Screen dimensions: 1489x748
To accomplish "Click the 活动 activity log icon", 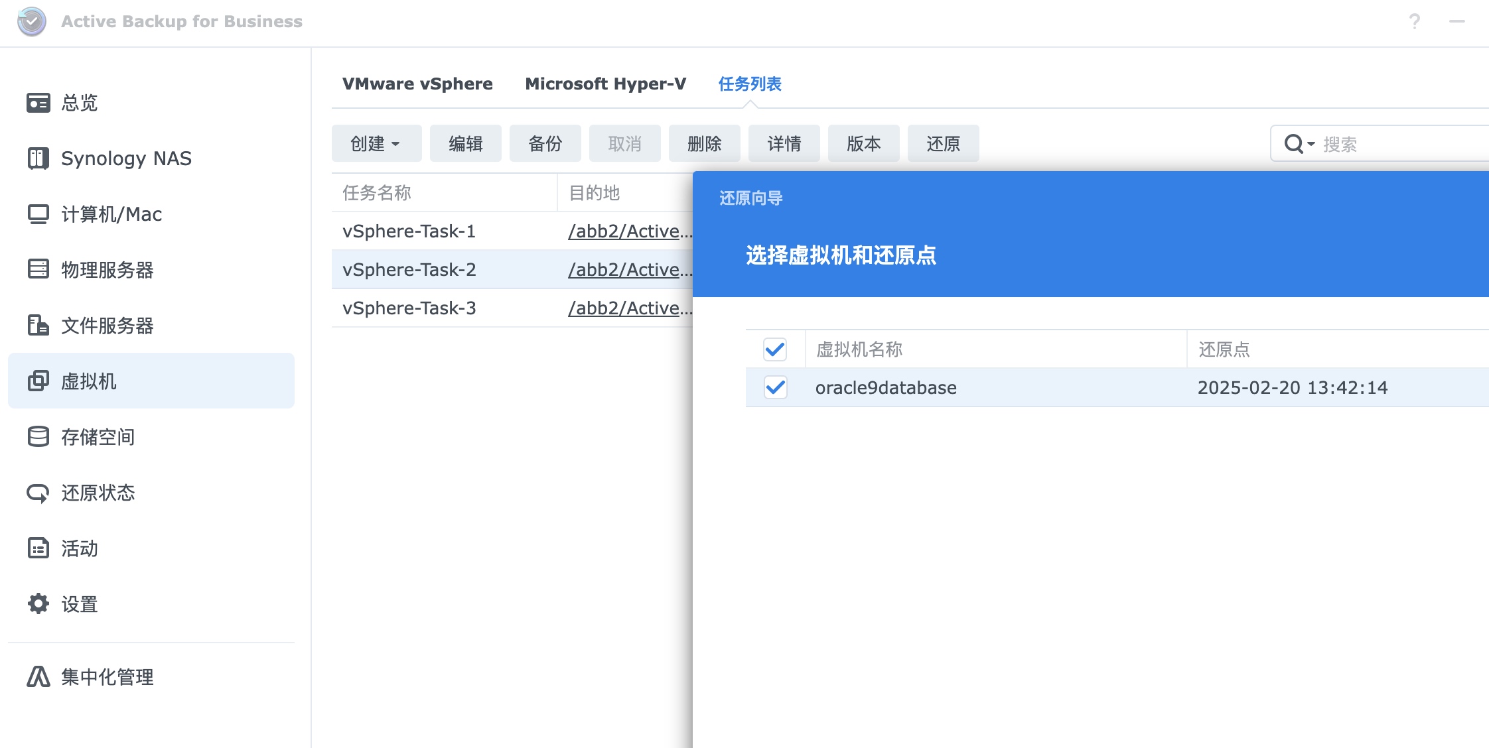I will 38,548.
